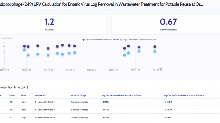Image resolution: width=220 pixels, height=123 pixels.
Task: Click days unit in the 1.85 row
Action: [x=24, y=110]
